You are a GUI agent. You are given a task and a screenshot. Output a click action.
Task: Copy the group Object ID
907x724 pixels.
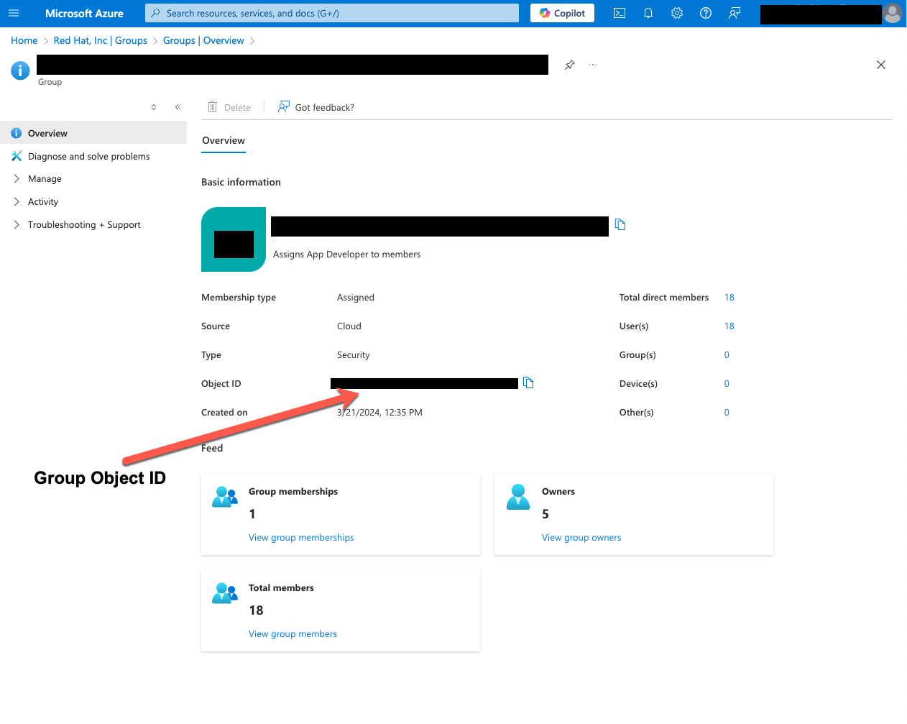pyautogui.click(x=529, y=382)
